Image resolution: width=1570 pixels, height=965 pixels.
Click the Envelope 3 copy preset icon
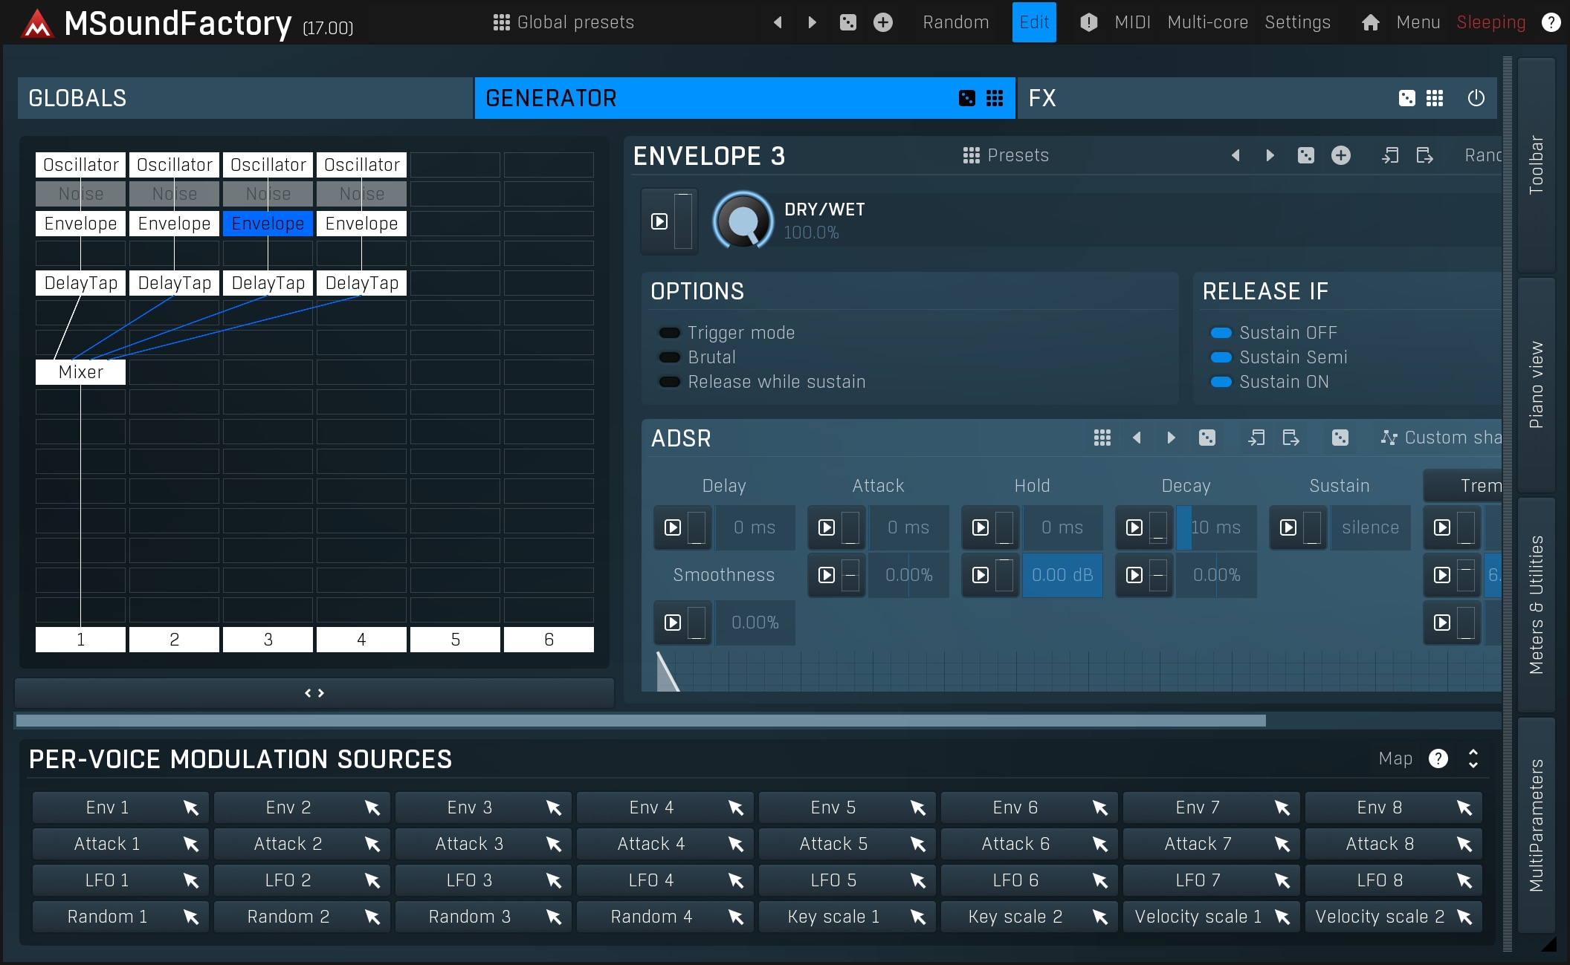pos(1389,155)
